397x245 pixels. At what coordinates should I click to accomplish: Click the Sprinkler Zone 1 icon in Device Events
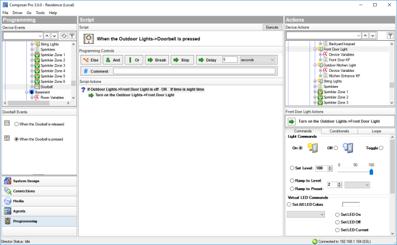tap(37, 55)
